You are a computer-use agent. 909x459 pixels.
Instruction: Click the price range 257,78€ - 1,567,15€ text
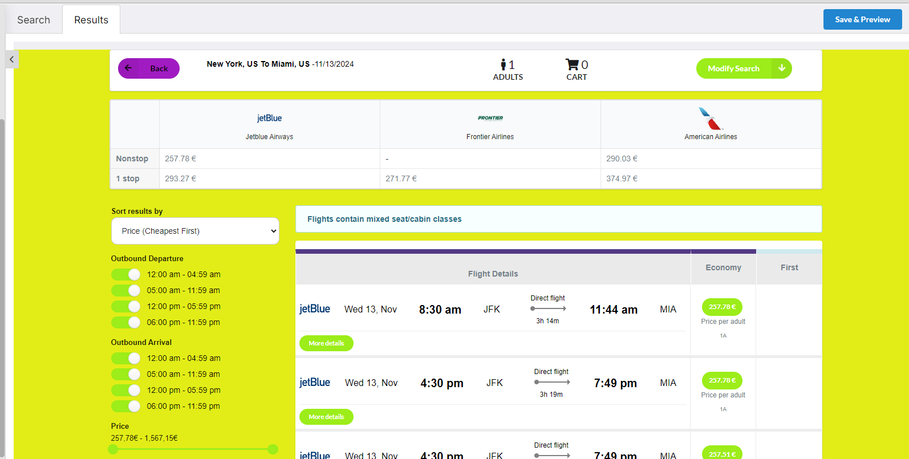(x=144, y=438)
